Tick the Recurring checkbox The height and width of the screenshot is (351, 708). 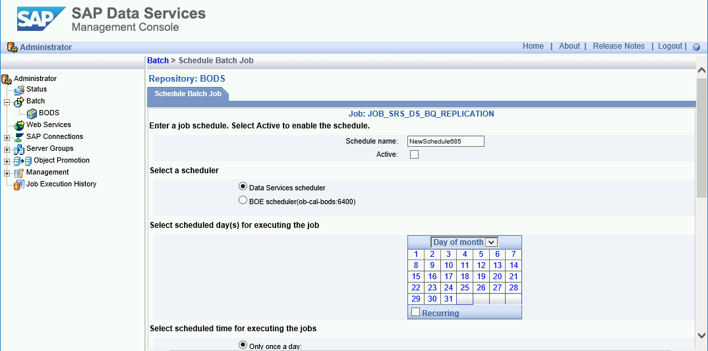(x=415, y=311)
